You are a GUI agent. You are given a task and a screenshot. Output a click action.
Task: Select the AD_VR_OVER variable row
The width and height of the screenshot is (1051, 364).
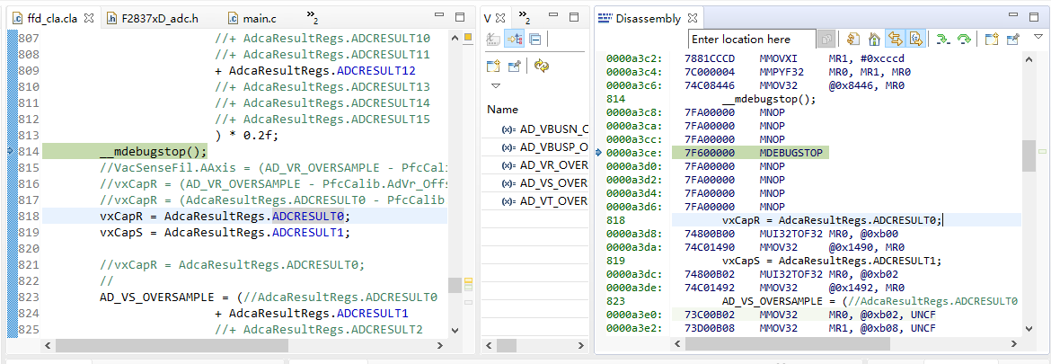(x=534, y=164)
